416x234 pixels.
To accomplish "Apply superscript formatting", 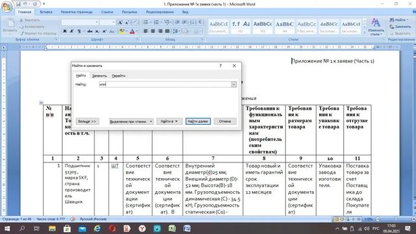I will coord(104,31).
